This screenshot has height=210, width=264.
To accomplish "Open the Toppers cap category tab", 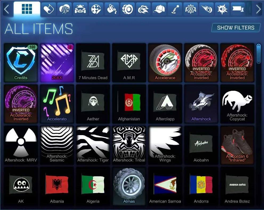I will tap(159, 9).
